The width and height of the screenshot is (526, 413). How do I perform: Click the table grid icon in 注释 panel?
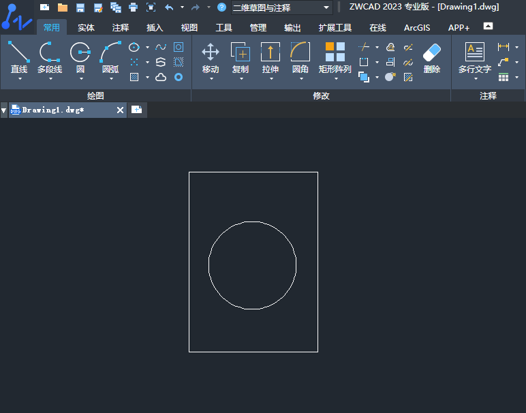[504, 78]
